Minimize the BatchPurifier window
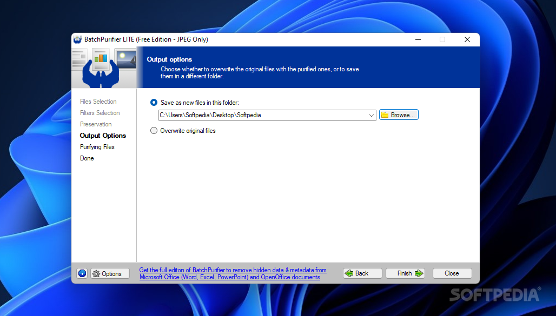 click(418, 39)
